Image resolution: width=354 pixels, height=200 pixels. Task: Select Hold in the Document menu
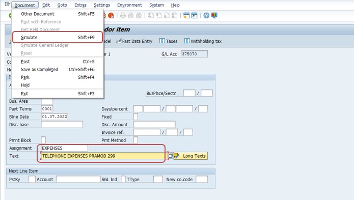(x=58, y=85)
